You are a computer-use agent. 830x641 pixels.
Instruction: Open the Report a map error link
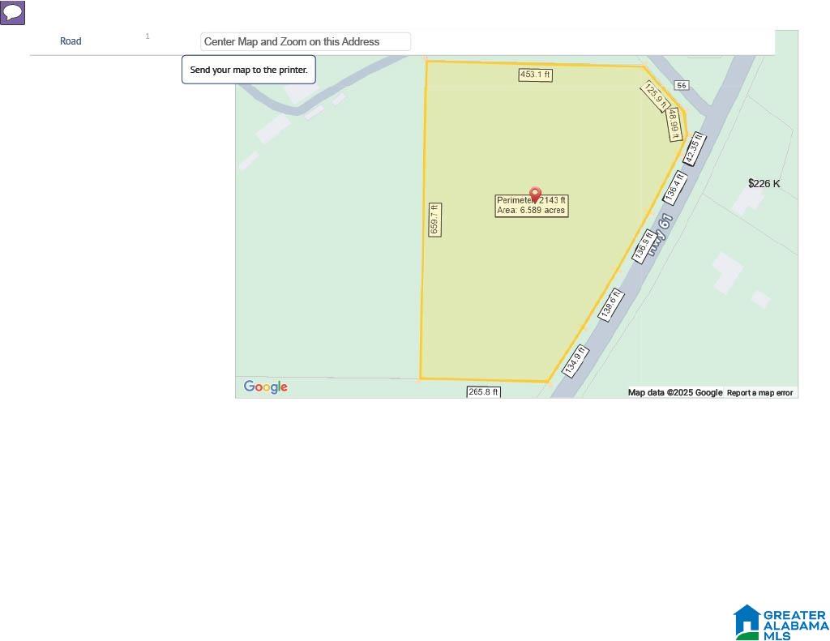point(759,393)
